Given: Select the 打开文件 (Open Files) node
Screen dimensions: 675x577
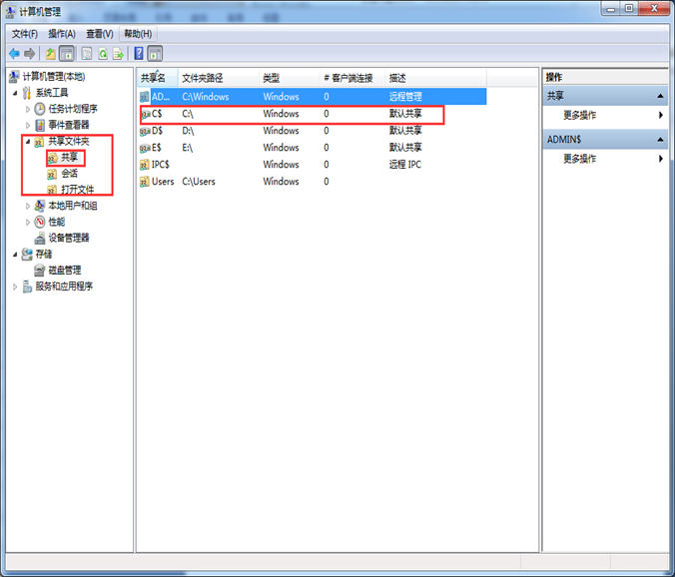Looking at the screenshot, I should [x=74, y=189].
